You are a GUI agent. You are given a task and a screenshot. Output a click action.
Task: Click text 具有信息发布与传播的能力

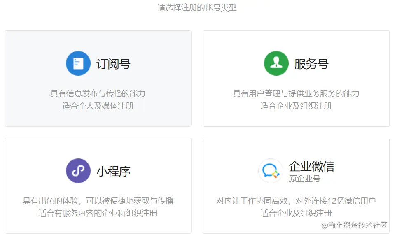pyautogui.click(x=98, y=93)
